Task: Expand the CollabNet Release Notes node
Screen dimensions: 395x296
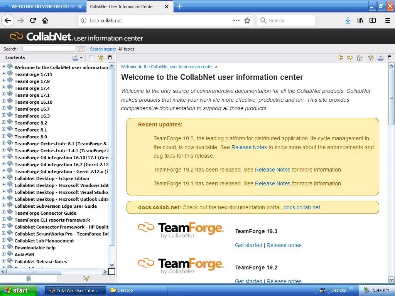Action: [x=3, y=261]
